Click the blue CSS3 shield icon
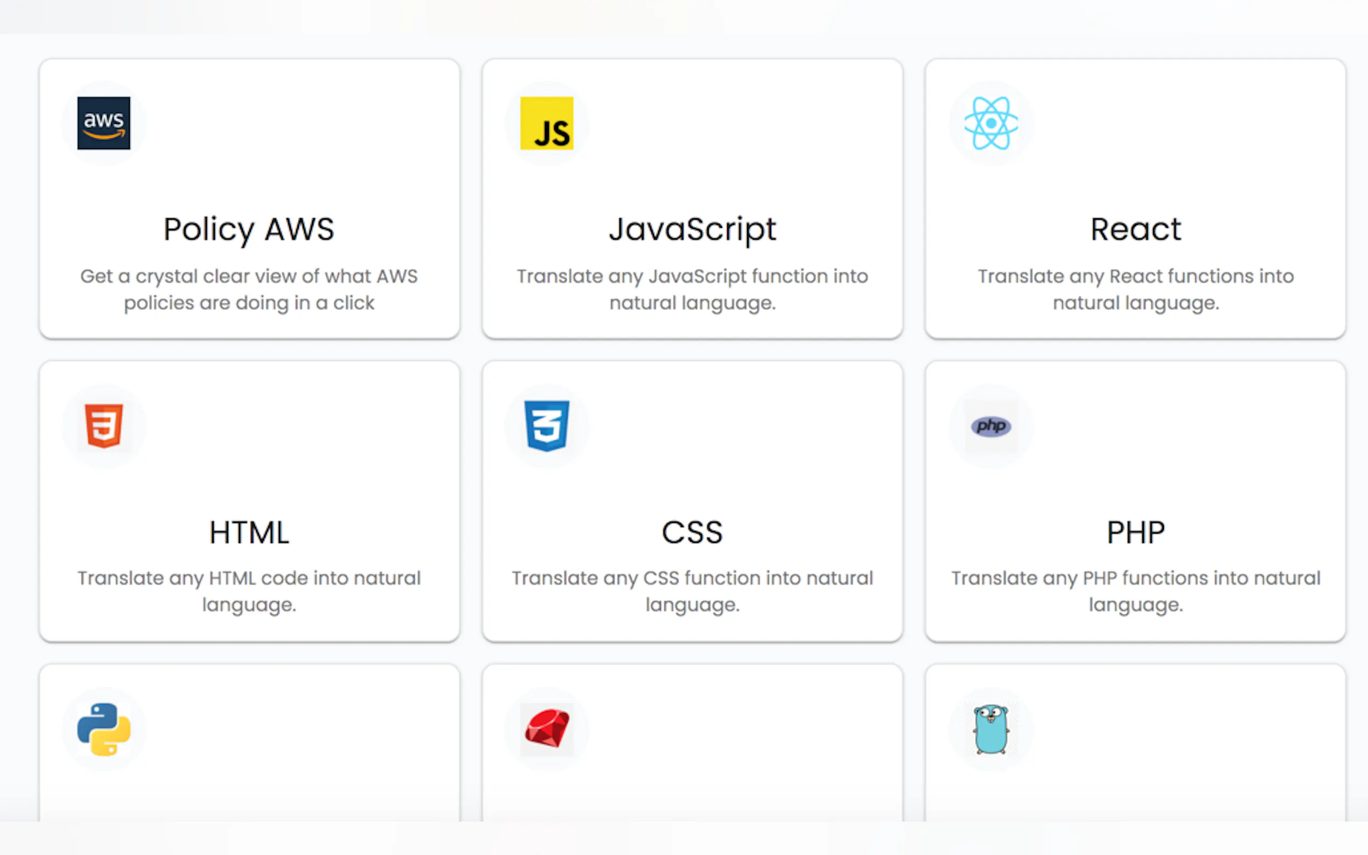The height and width of the screenshot is (855, 1368). click(x=546, y=426)
